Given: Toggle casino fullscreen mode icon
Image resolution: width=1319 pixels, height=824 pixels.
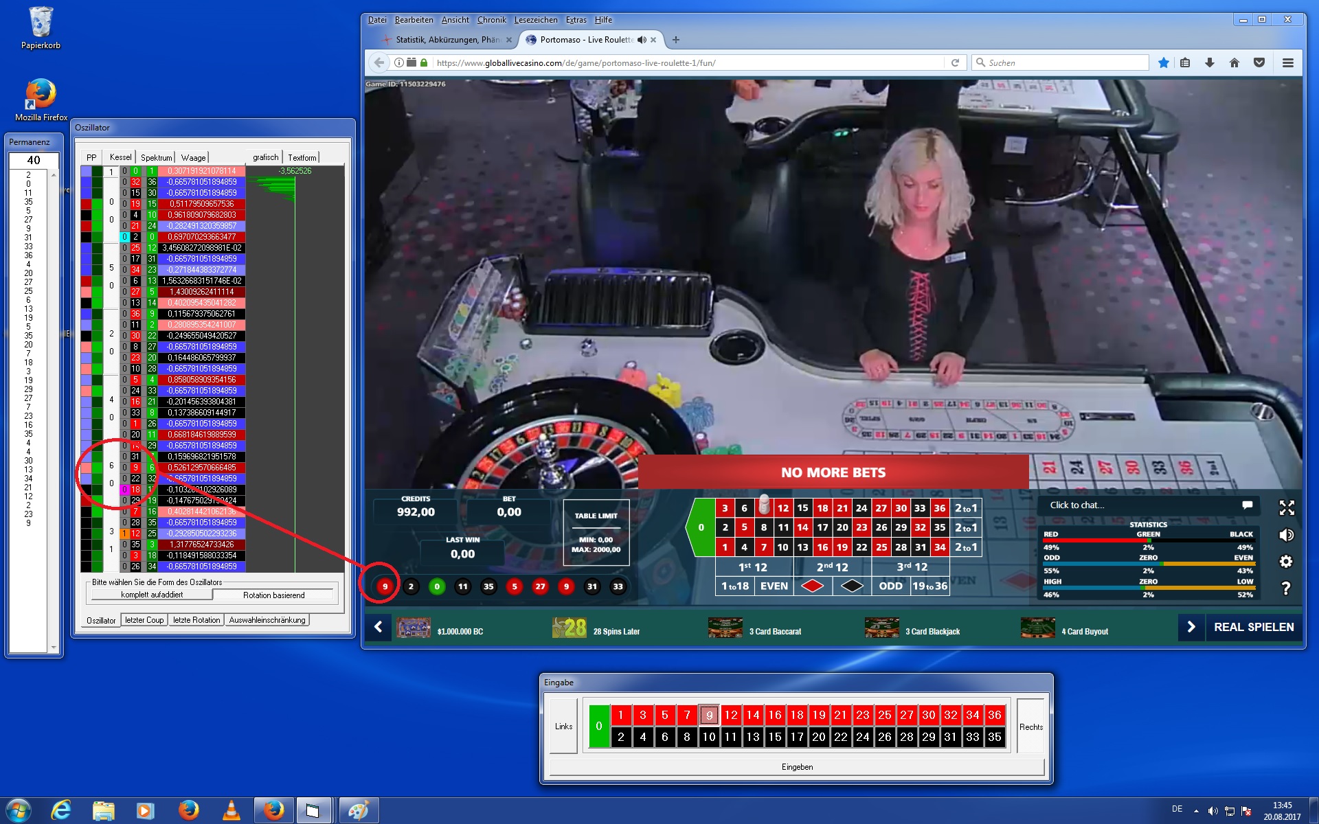Looking at the screenshot, I should tap(1287, 507).
